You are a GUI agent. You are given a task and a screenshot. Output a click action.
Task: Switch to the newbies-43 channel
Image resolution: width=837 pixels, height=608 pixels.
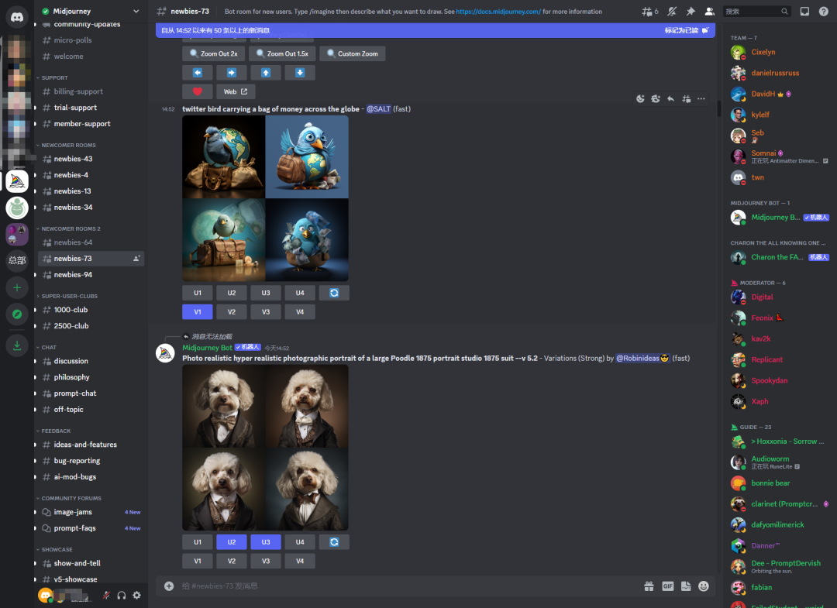click(x=73, y=159)
